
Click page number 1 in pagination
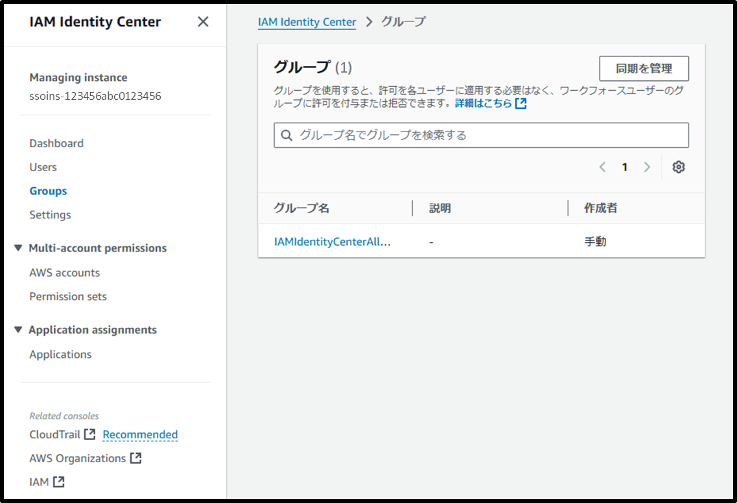click(625, 167)
